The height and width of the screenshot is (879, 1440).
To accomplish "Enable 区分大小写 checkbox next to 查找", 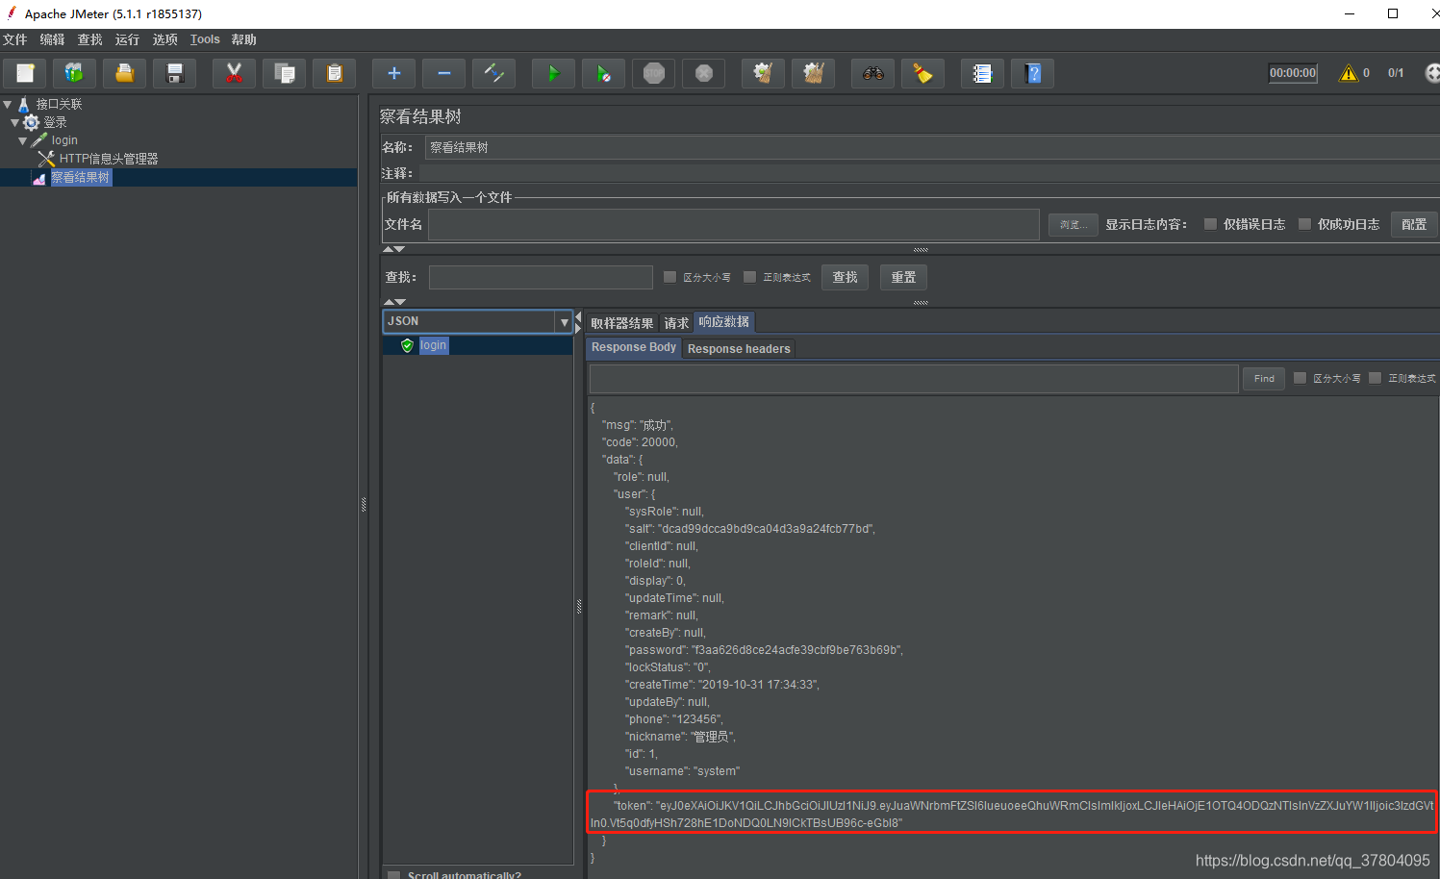I will (x=670, y=277).
